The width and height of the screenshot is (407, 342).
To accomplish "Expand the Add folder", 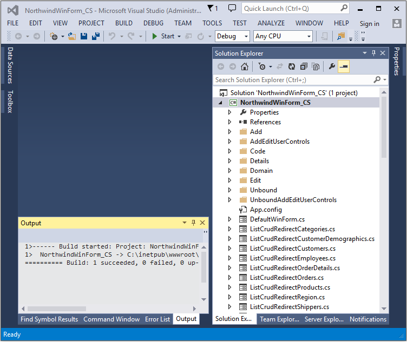I will click(229, 132).
